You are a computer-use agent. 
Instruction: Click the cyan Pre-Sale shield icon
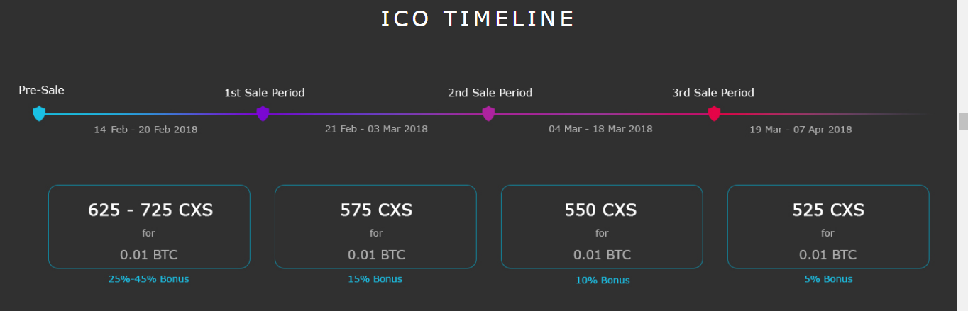[39, 113]
